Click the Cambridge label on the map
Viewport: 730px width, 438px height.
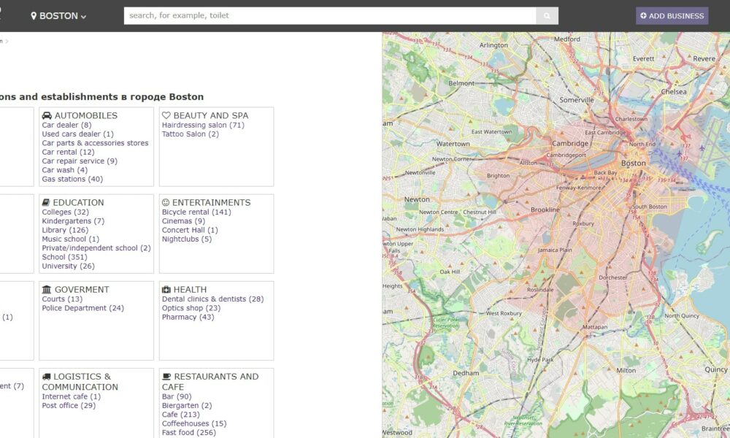click(570, 144)
